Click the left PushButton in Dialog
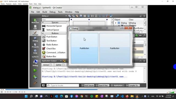This screenshot has height=99, width=176. [84, 48]
